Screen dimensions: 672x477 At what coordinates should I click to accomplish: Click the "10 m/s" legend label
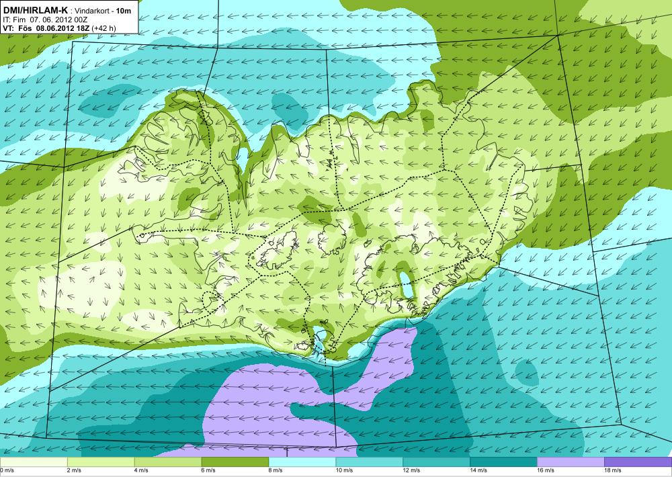345,470
